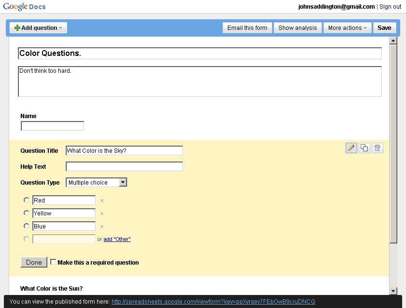
Task: Select the radio button beside Red
Action: (x=26, y=200)
